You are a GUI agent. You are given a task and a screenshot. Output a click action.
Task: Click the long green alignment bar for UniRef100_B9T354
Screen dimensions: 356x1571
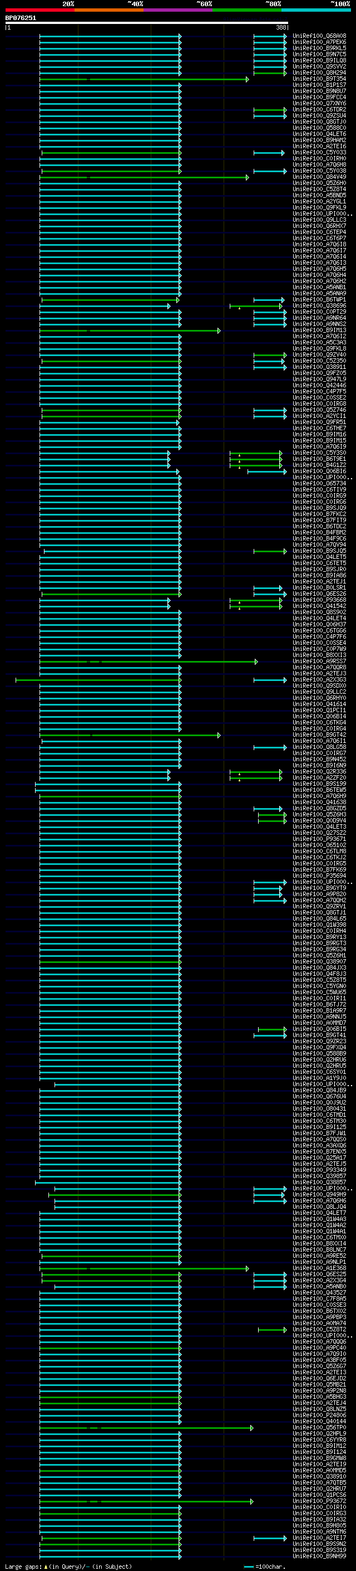tap(144, 79)
